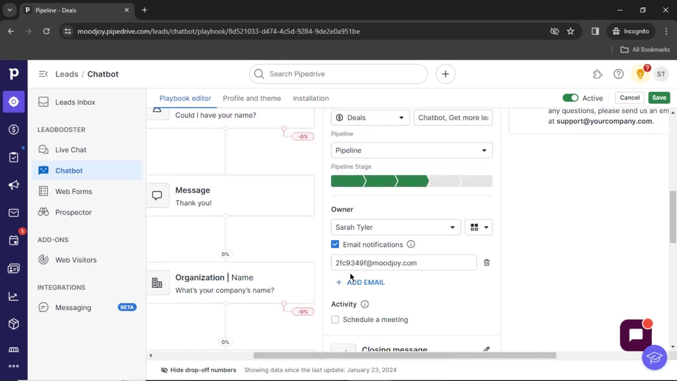The width and height of the screenshot is (677, 381).
Task: Open the Pipeline dropdown
Action: (411, 150)
